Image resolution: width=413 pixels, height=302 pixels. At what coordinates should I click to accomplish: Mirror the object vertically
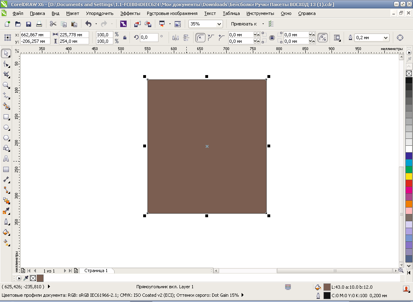186,38
